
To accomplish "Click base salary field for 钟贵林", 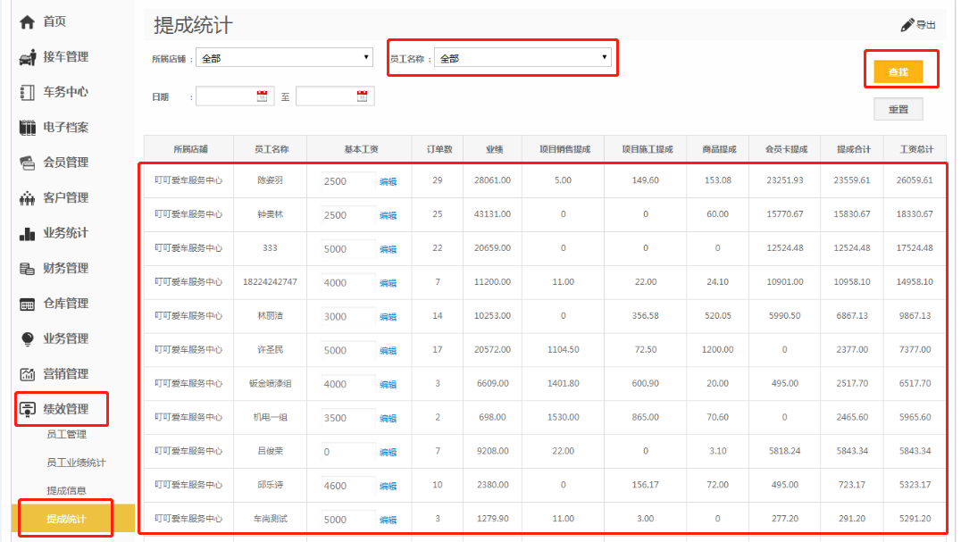I will point(347,215).
